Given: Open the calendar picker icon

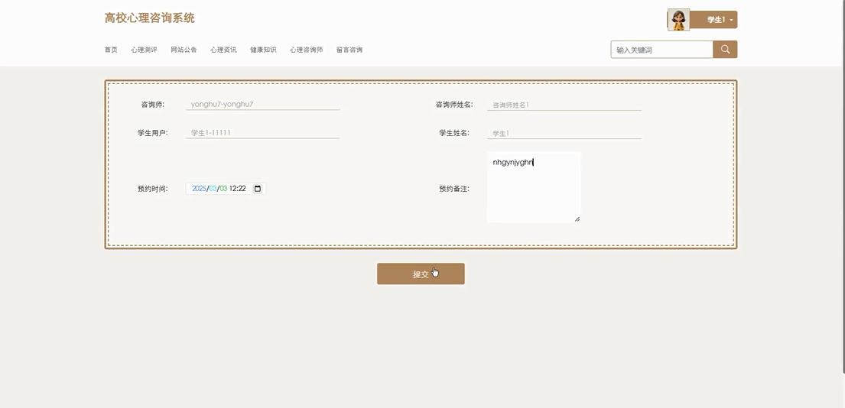Looking at the screenshot, I should [x=258, y=189].
